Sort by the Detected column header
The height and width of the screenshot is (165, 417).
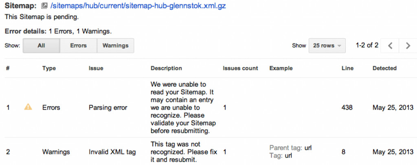coord(384,68)
